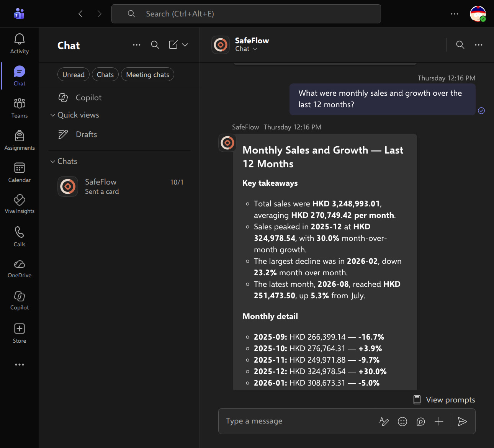Go forward with the right arrow
The width and height of the screenshot is (494, 448).
tap(100, 14)
